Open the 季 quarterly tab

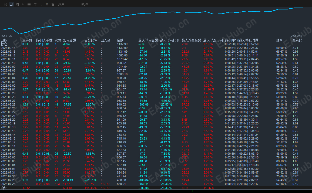click(29, 4)
